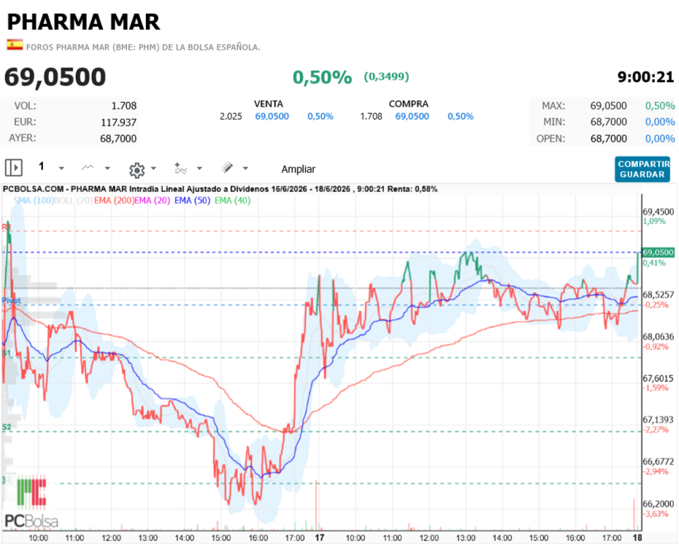
Task: Click the day 18 marker on time axis
Action: tap(637, 537)
